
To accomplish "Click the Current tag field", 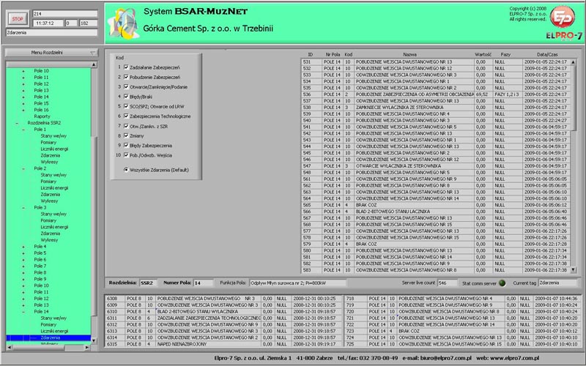I will point(558,283).
